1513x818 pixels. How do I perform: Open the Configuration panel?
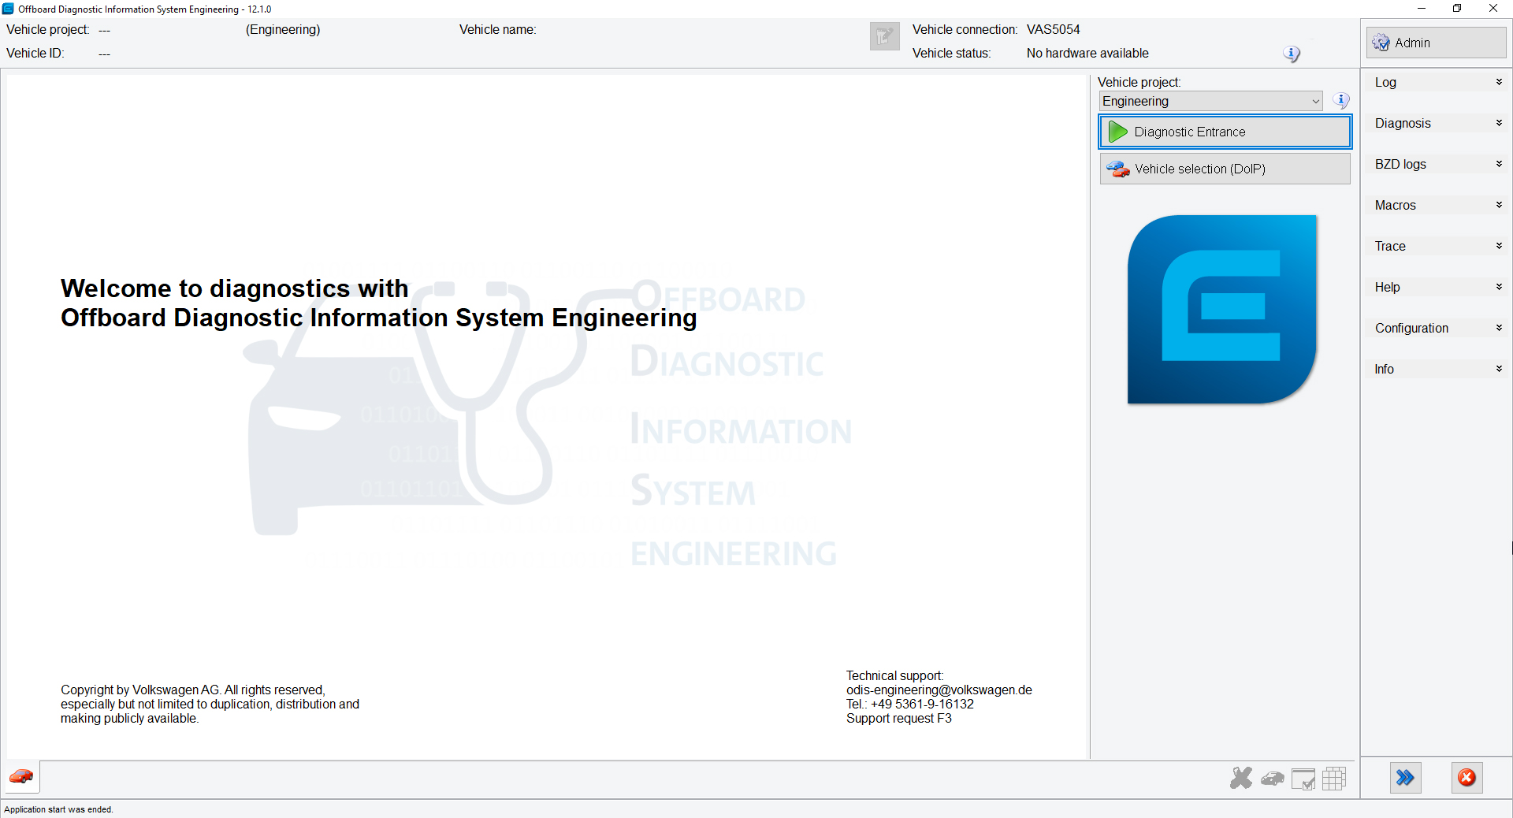click(x=1437, y=328)
